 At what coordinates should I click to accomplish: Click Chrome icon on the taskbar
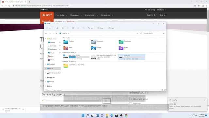point(126,115)
